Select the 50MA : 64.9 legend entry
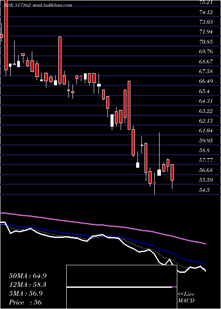The width and height of the screenshot is (221, 309). [x=28, y=275]
